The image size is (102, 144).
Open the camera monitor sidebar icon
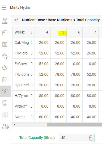(x=5, y=103)
